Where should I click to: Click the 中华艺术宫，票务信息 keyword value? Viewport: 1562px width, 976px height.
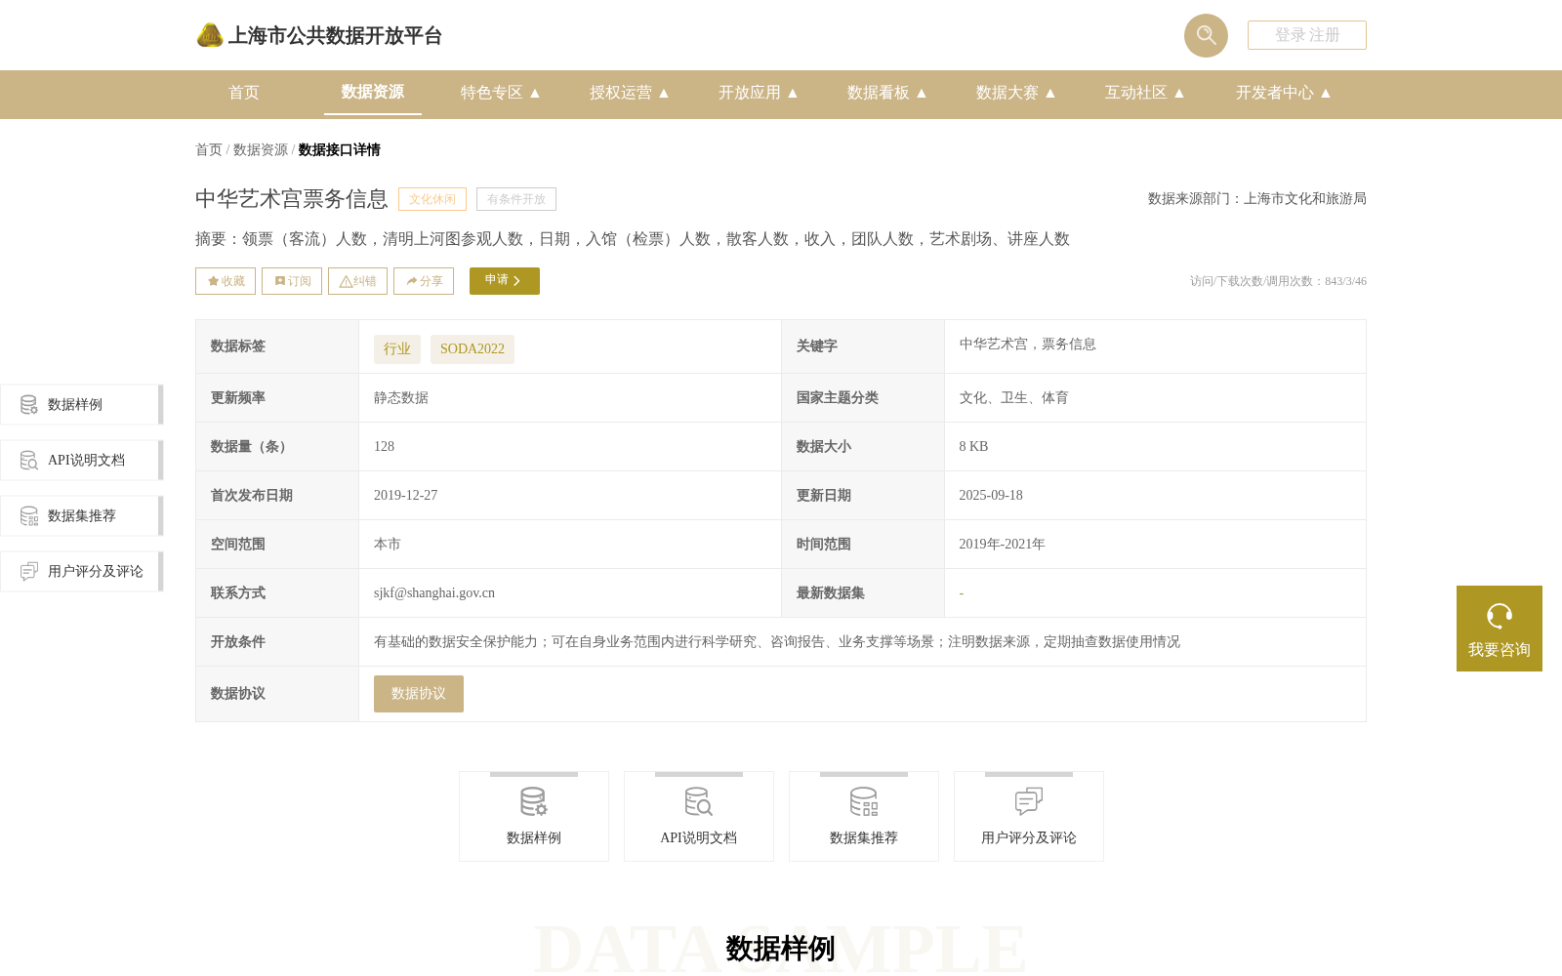click(x=1027, y=345)
